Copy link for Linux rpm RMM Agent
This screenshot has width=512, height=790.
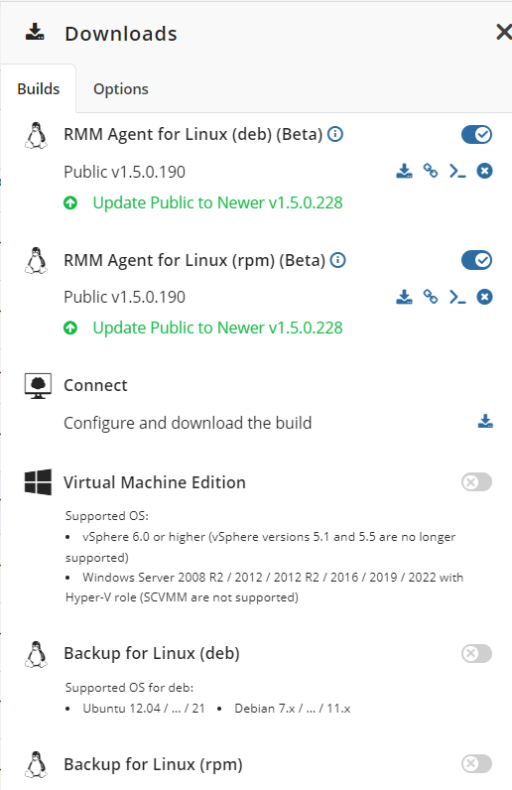pos(431,297)
